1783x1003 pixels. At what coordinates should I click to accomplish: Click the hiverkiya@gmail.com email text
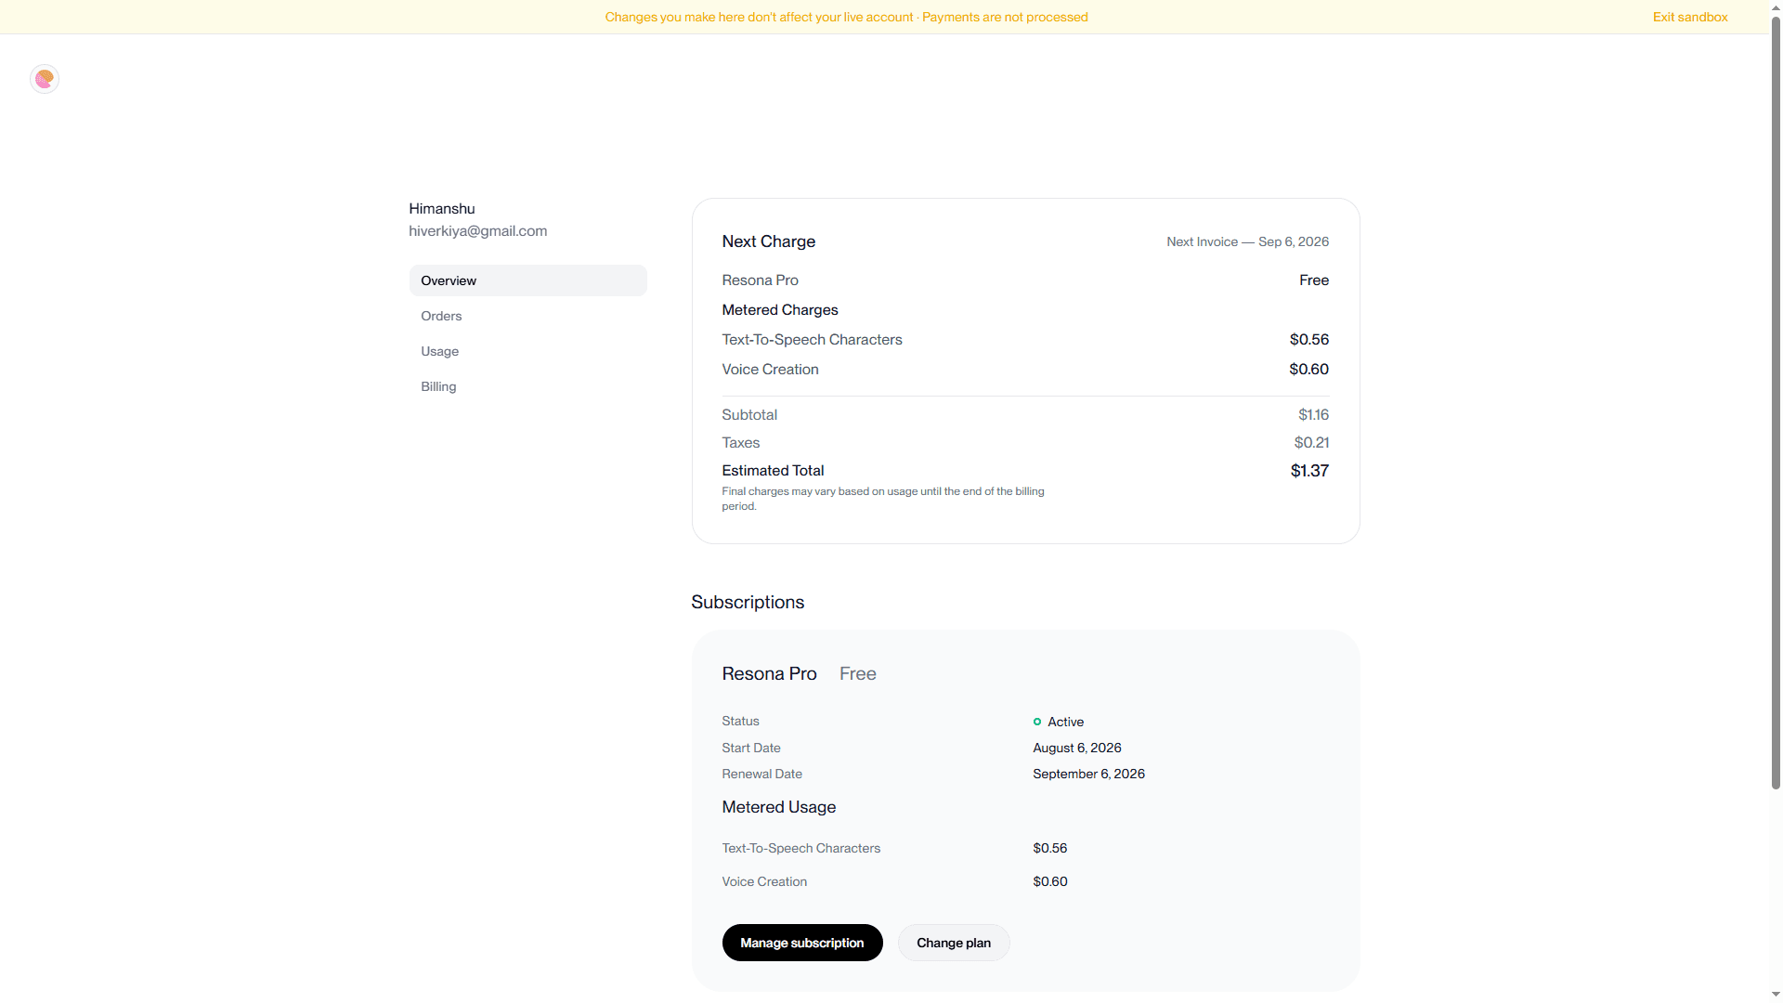(x=477, y=231)
